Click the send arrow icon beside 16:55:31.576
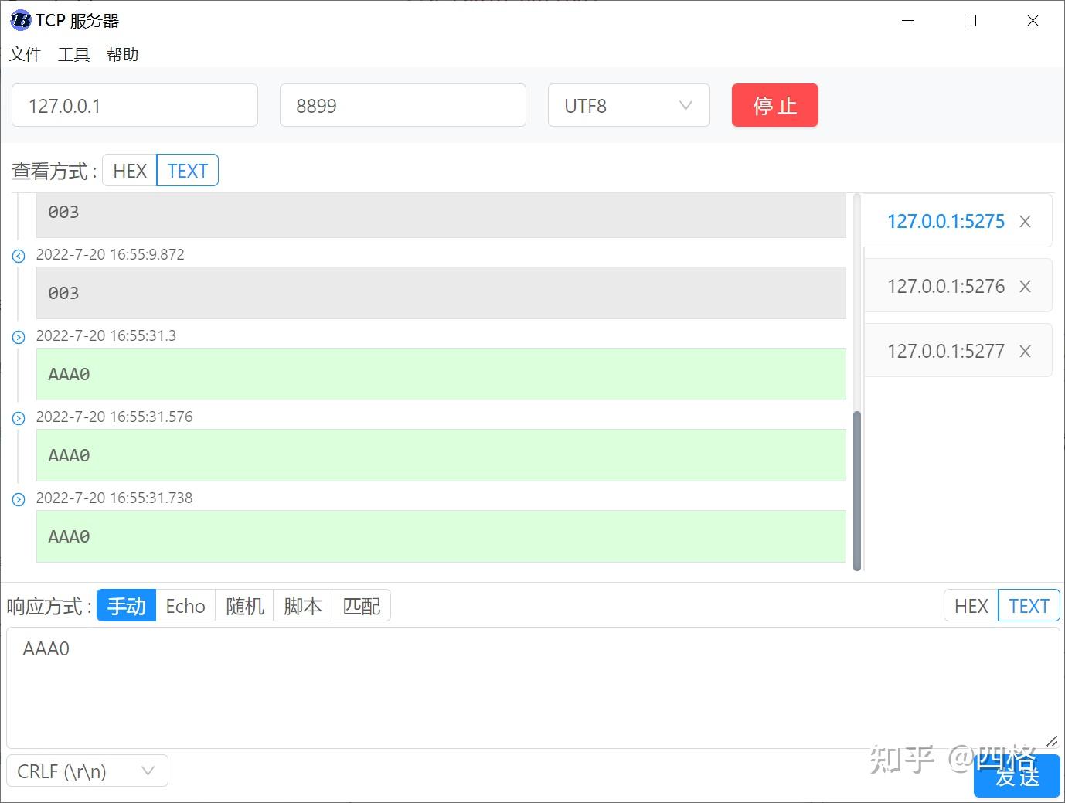Image resolution: width=1065 pixels, height=803 pixels. pos(19,418)
